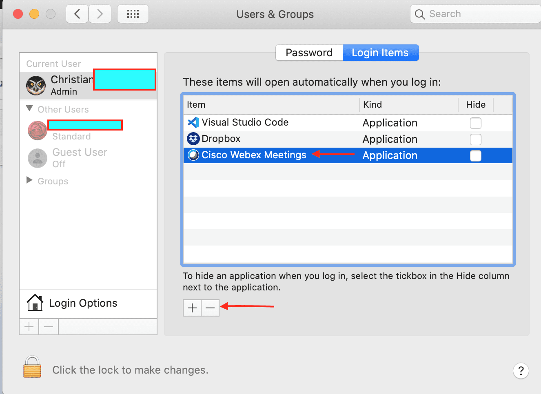
Task: Click the lock icon to make changes
Action: (x=32, y=367)
